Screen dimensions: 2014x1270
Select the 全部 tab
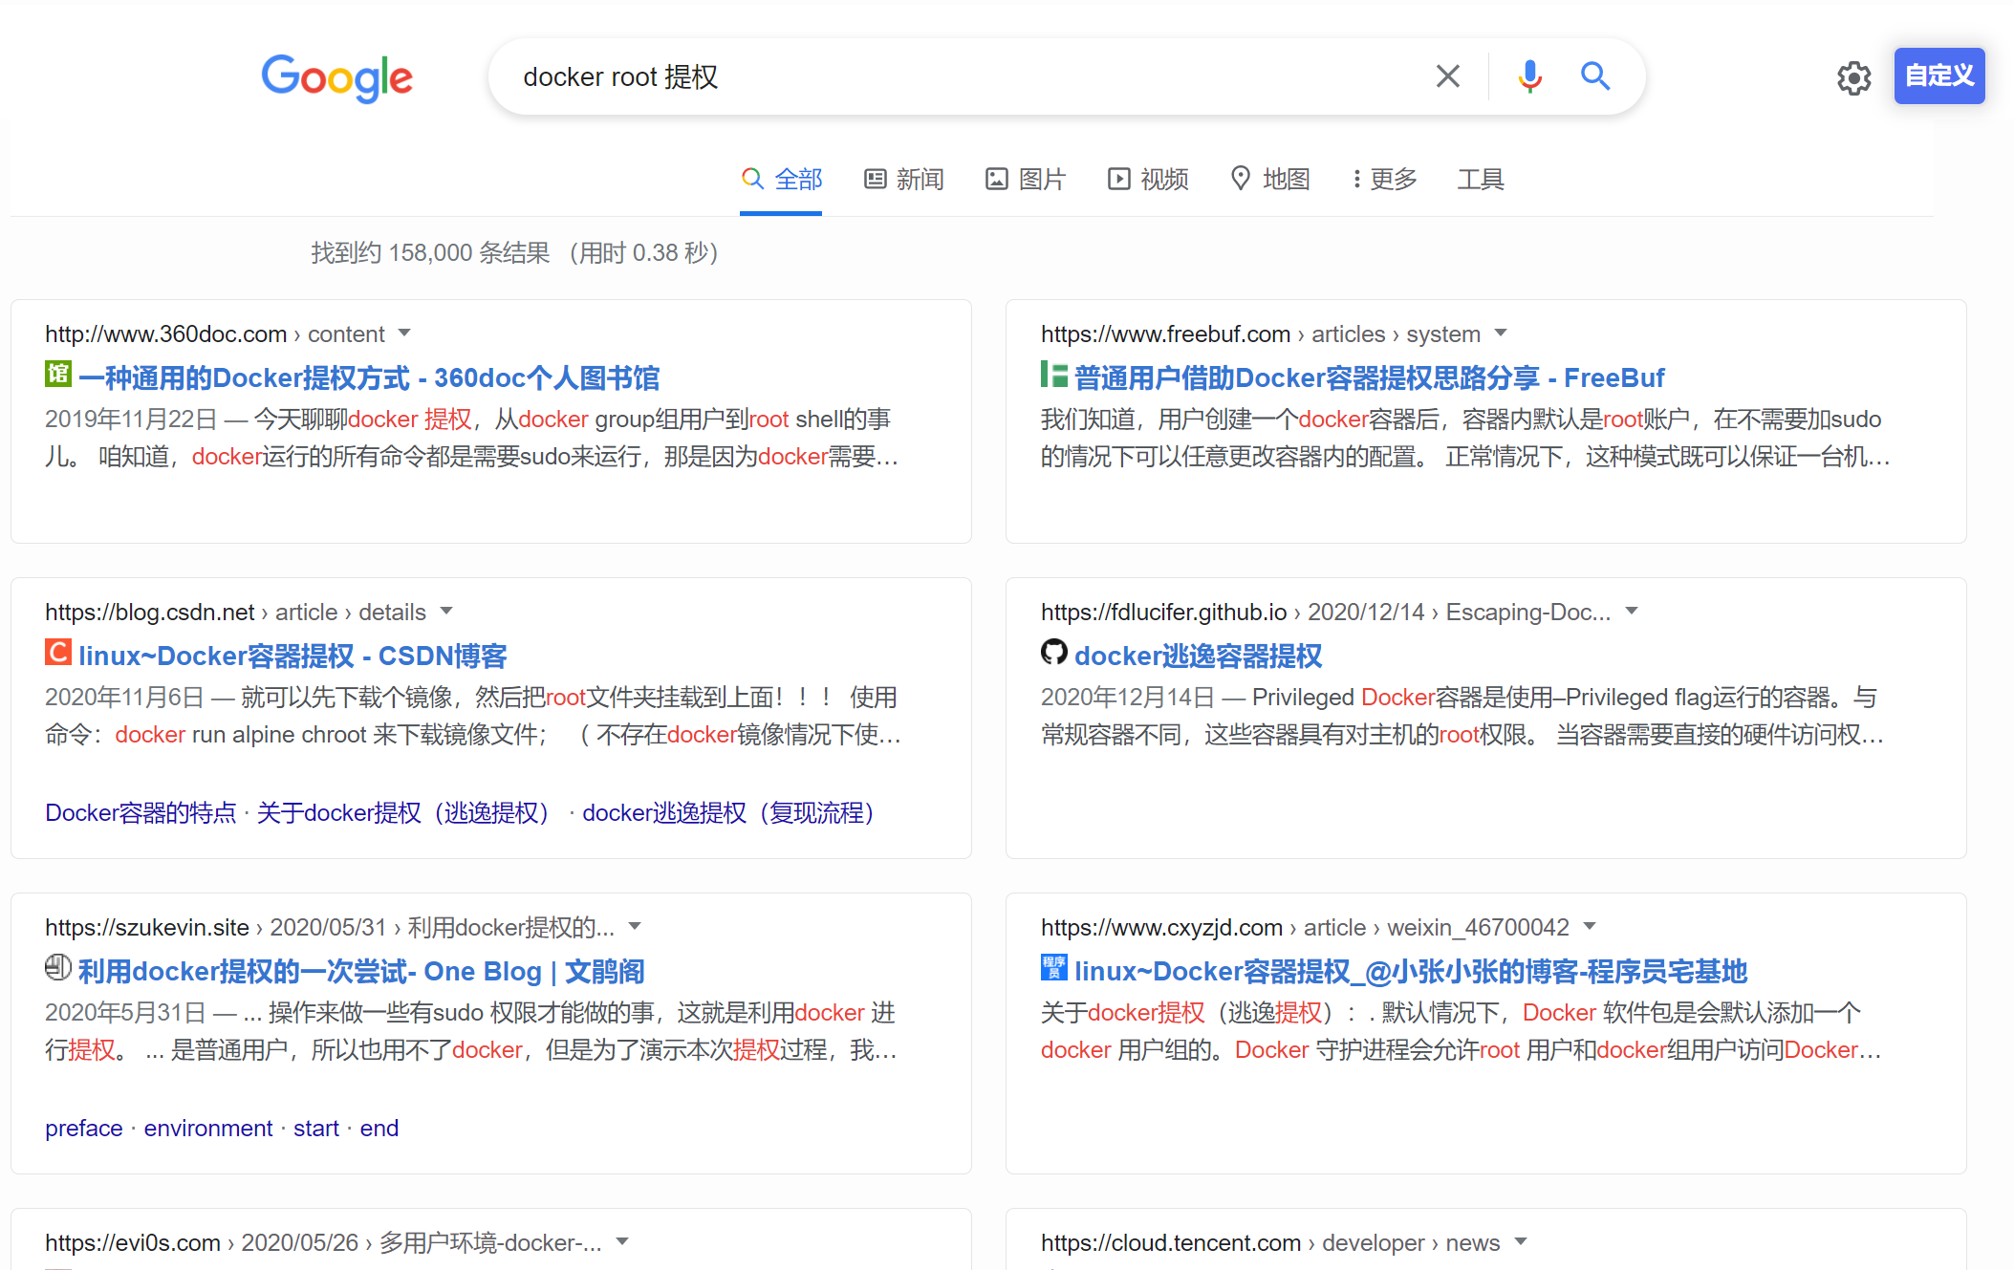pyautogui.click(x=781, y=180)
